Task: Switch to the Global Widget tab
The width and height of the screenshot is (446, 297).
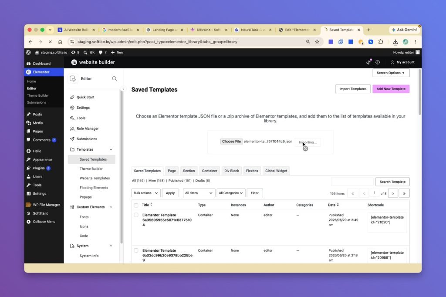Action: [x=276, y=171]
